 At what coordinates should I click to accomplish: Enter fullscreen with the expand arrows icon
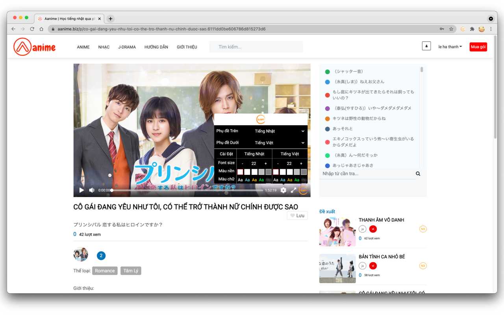click(x=293, y=190)
